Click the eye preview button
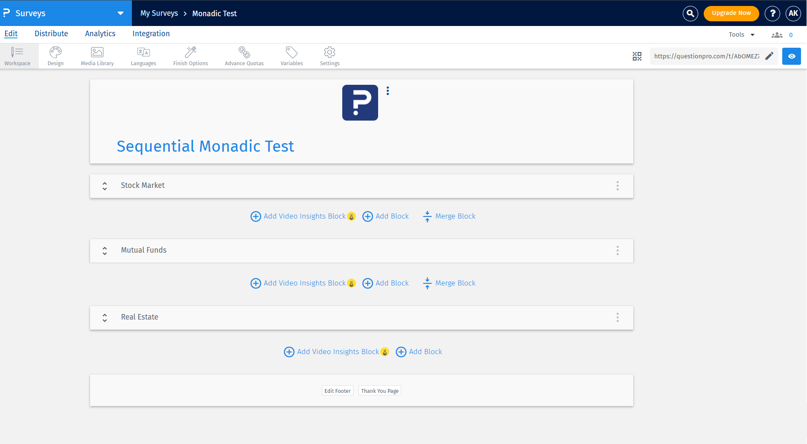 pyautogui.click(x=791, y=56)
